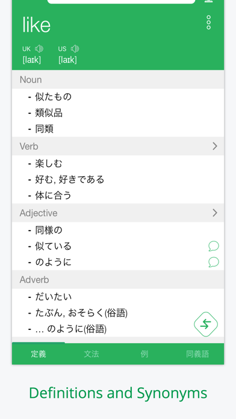Open the 例 tab
This screenshot has width=236, height=419.
[144, 354]
